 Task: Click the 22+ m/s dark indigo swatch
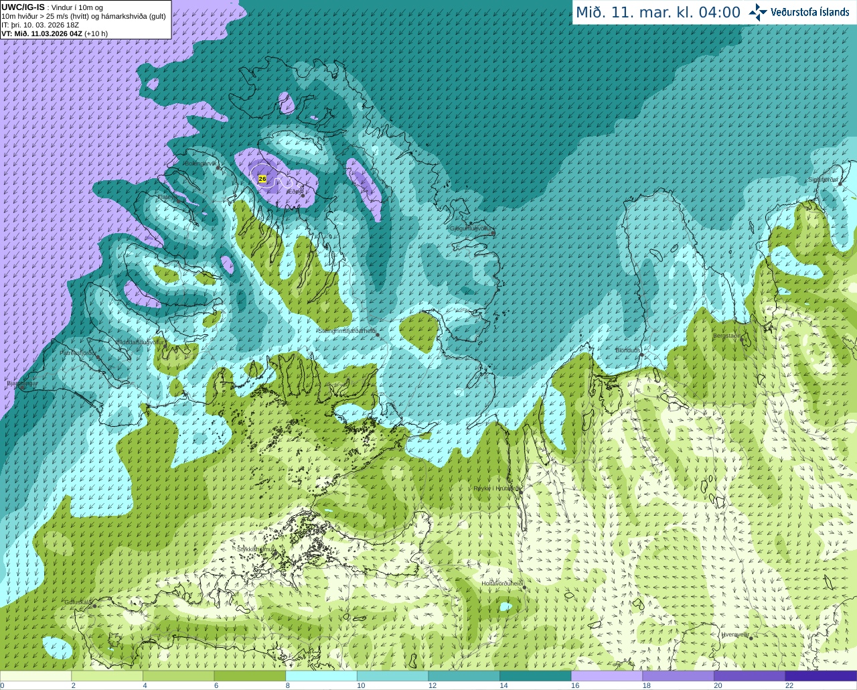pyautogui.click(x=821, y=676)
